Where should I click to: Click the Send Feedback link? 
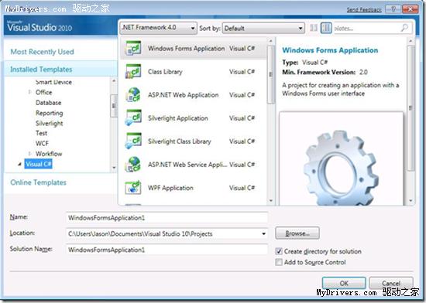click(364, 10)
